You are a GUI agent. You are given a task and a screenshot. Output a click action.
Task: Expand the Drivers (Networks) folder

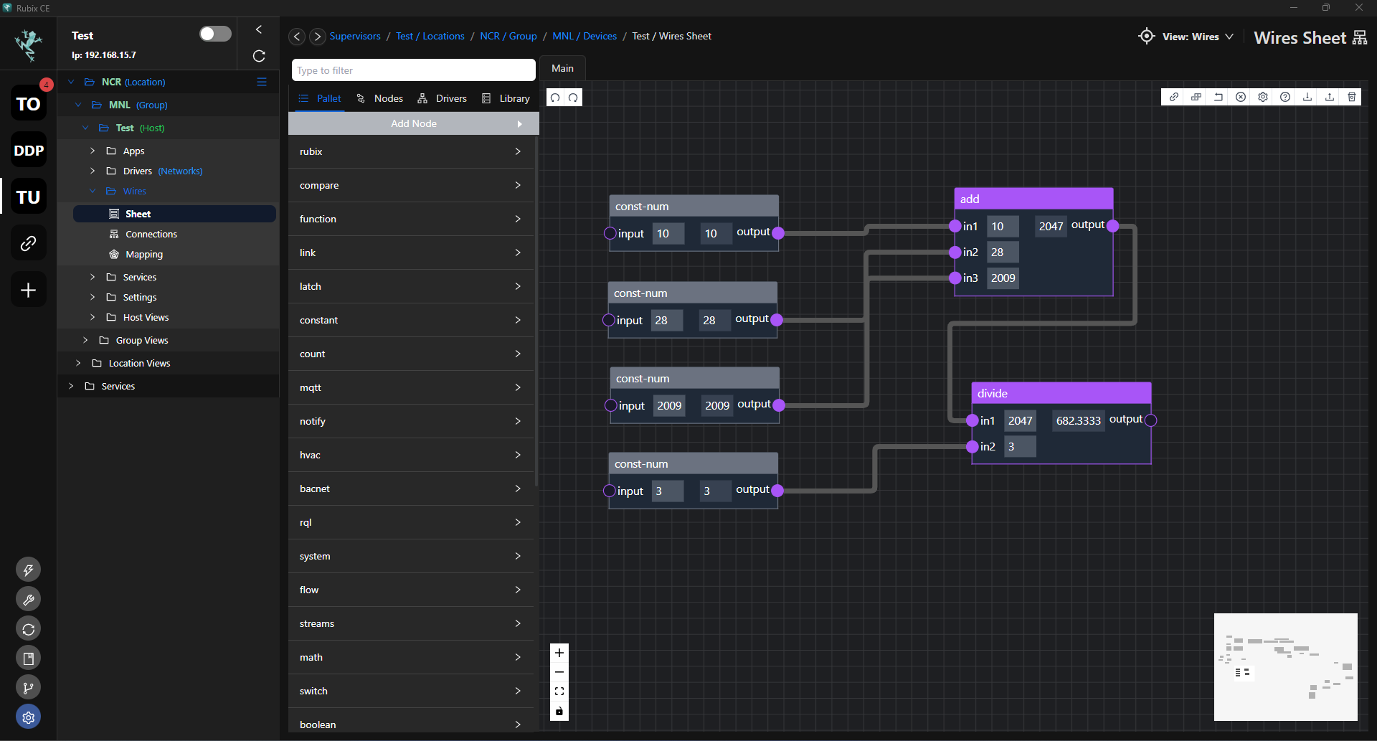[93, 171]
